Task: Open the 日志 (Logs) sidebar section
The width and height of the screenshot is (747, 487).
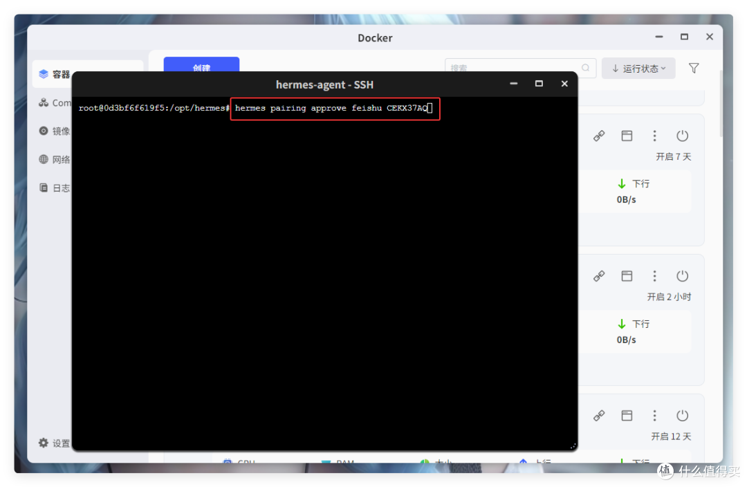Action: point(54,187)
